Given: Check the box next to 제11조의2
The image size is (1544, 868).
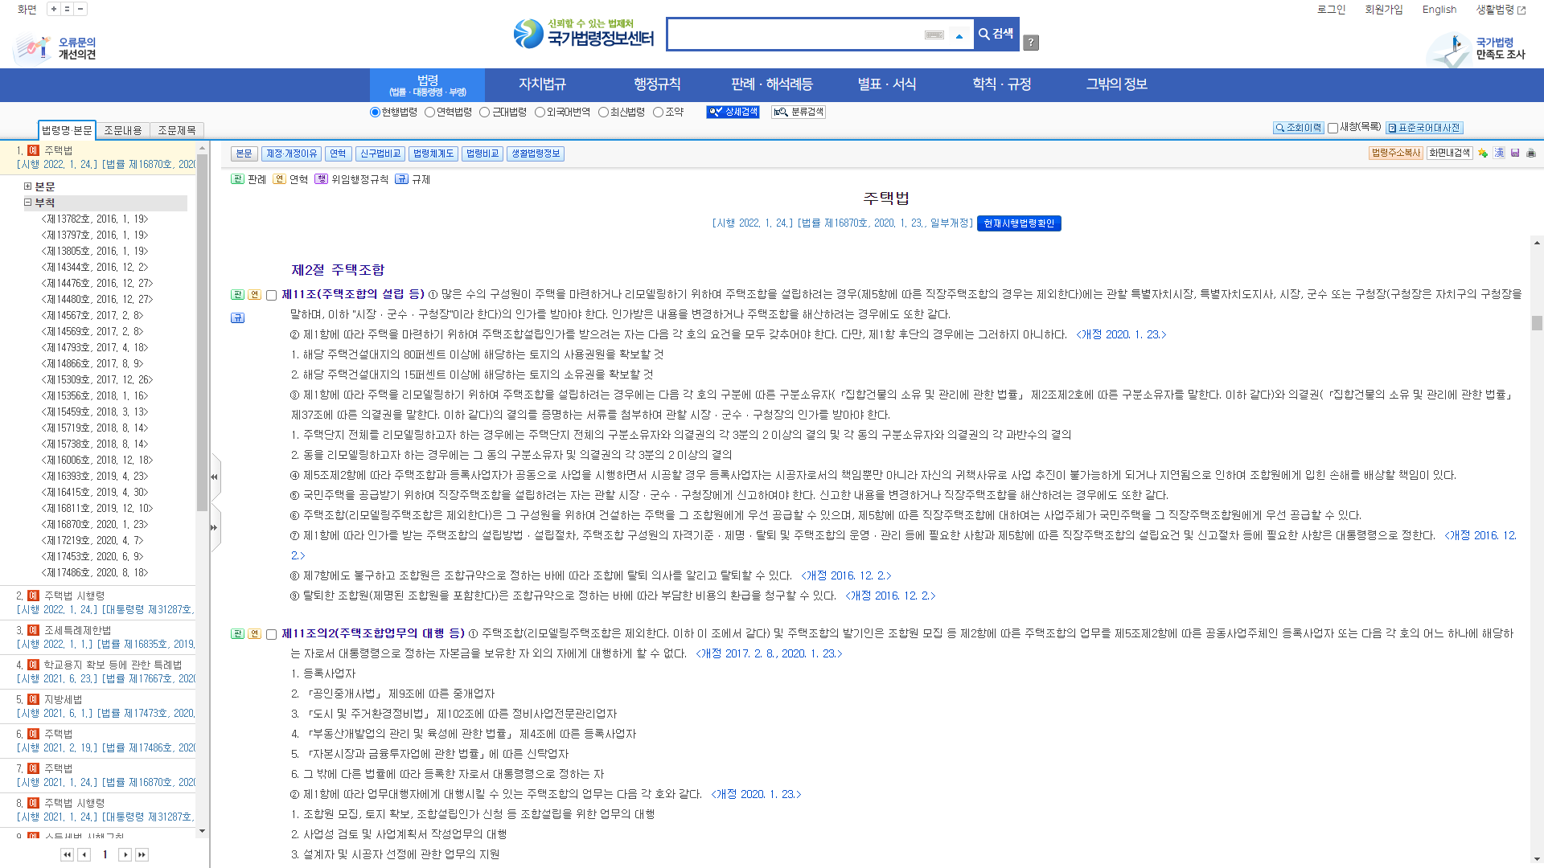Looking at the screenshot, I should click(272, 634).
